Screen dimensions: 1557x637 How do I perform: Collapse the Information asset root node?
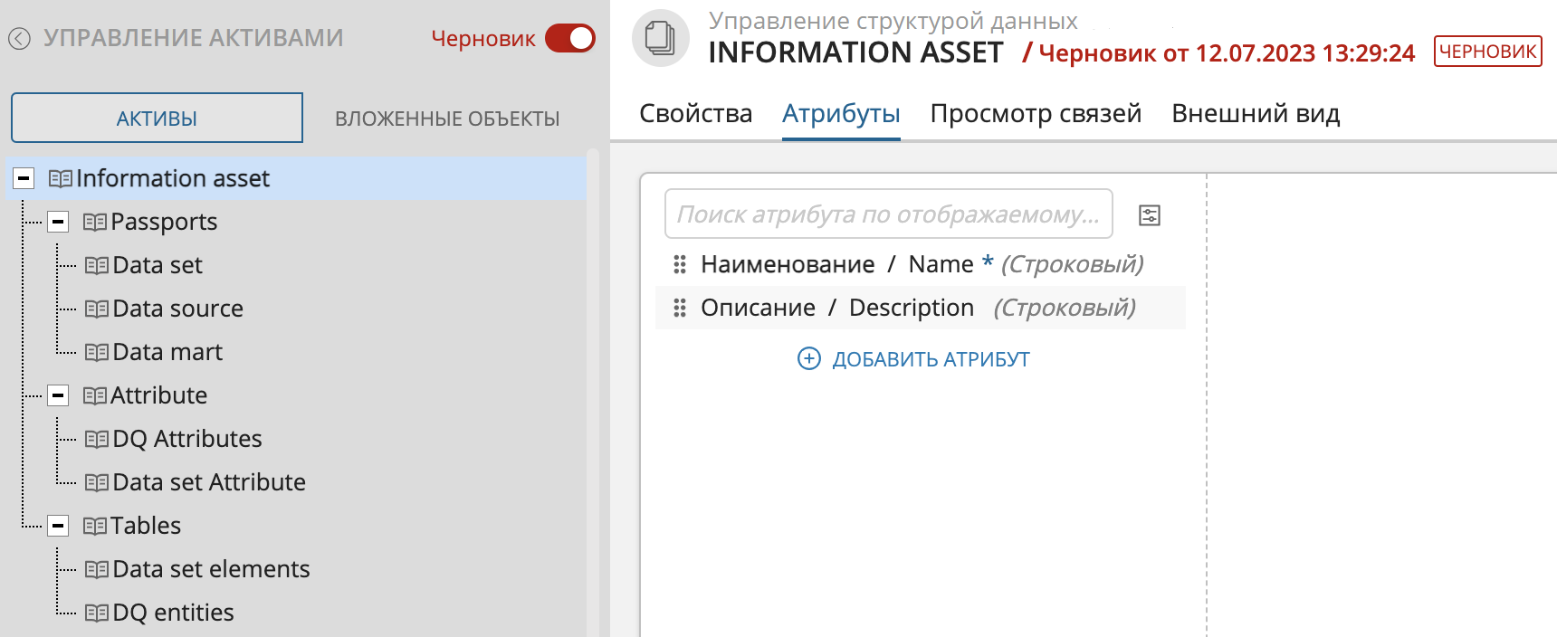pyautogui.click(x=24, y=178)
